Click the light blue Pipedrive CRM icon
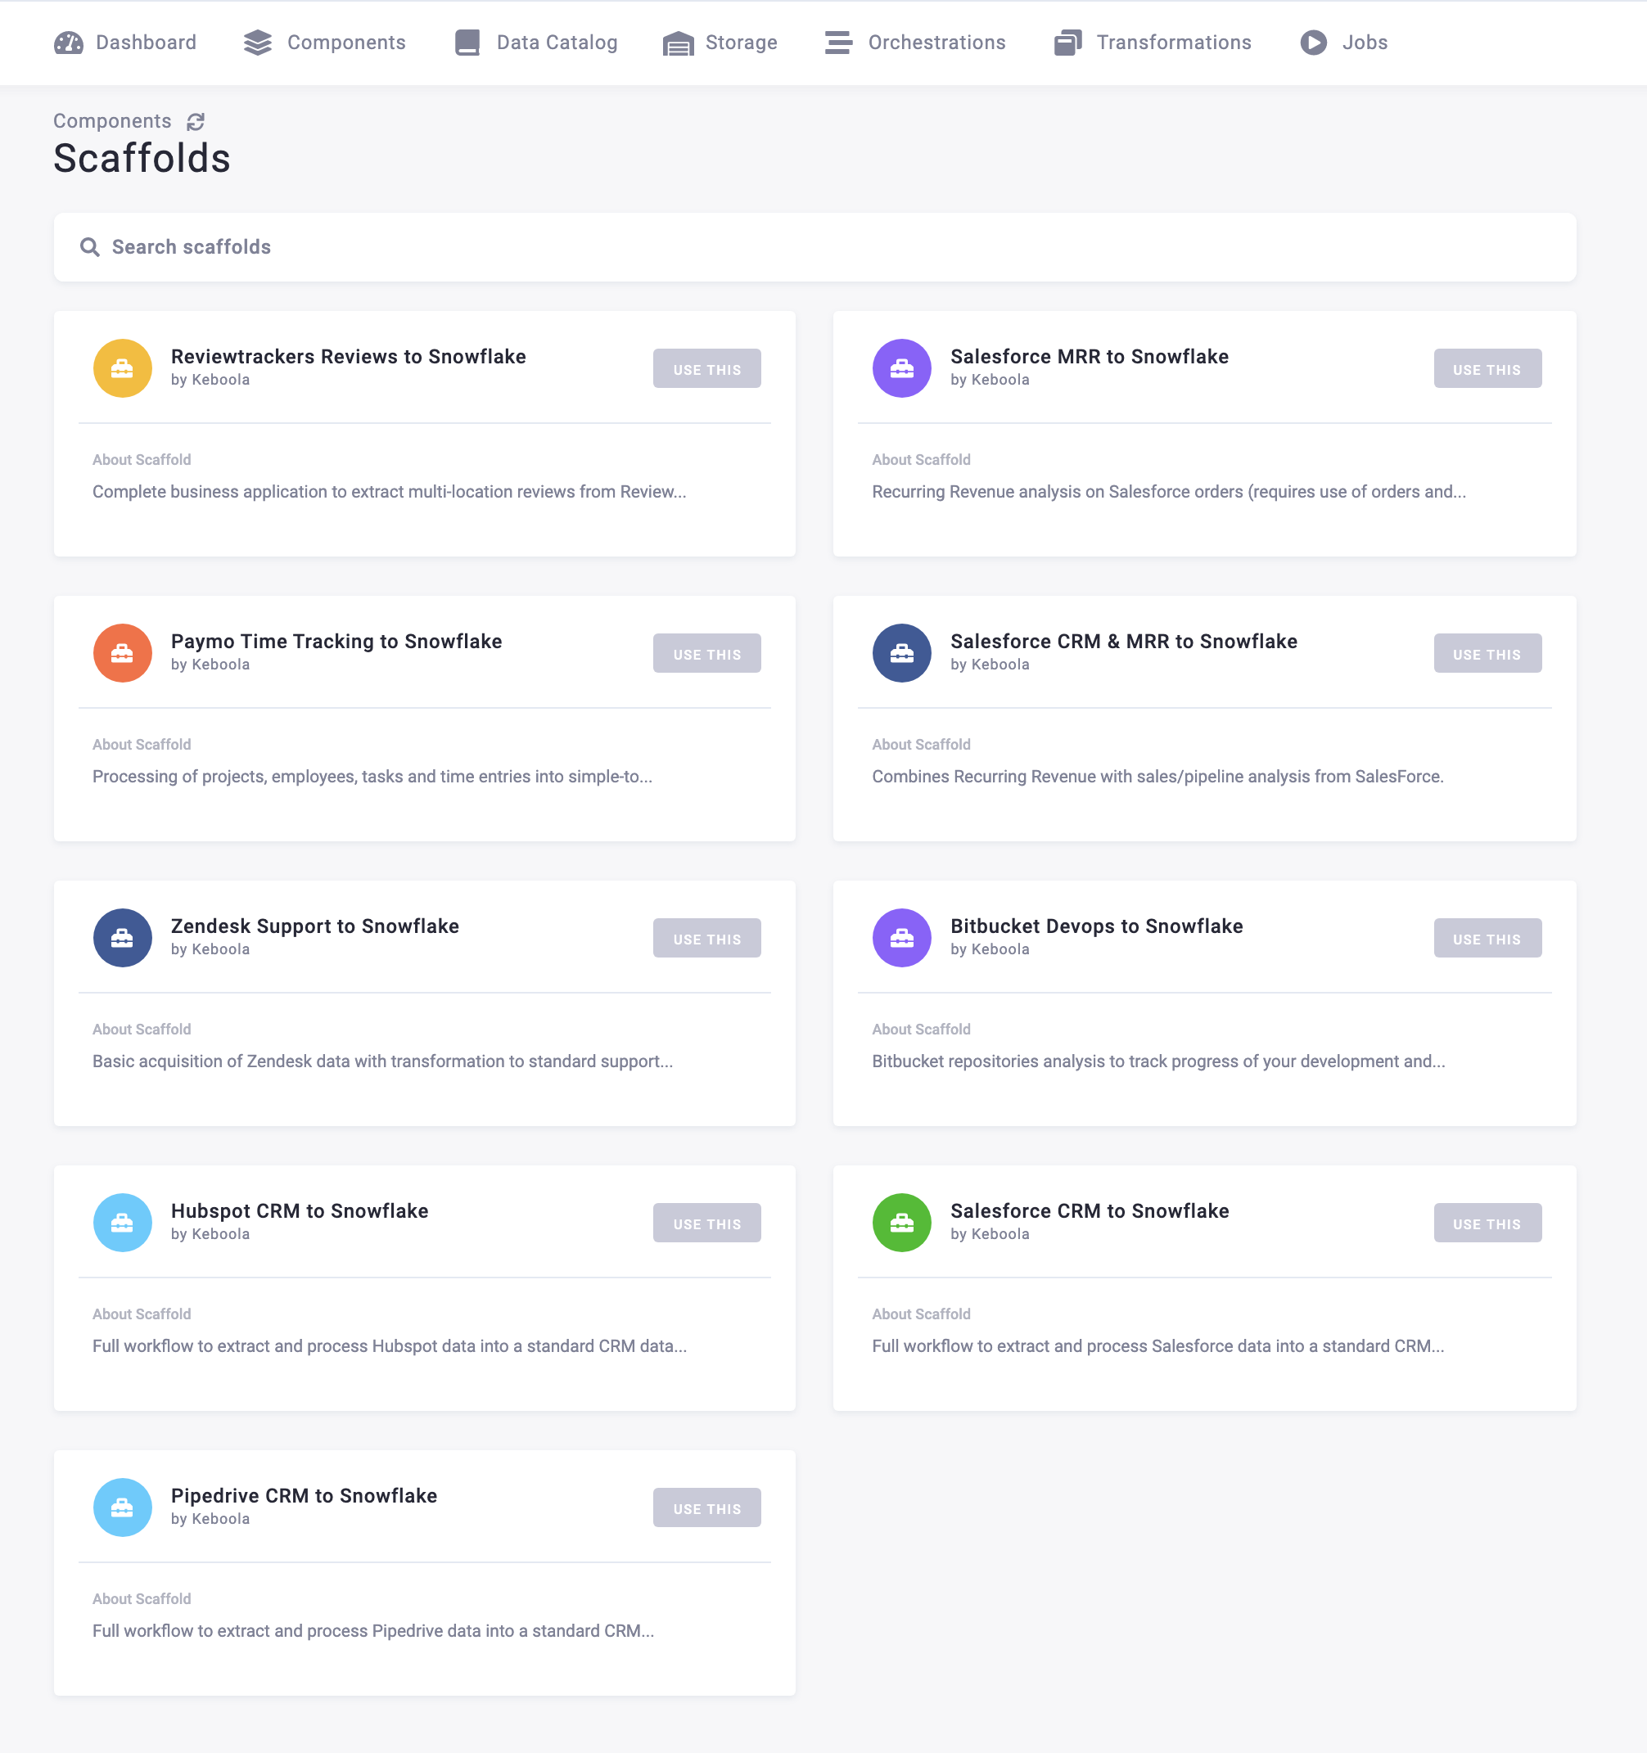Viewport: 1647px width, 1753px height. click(123, 1507)
